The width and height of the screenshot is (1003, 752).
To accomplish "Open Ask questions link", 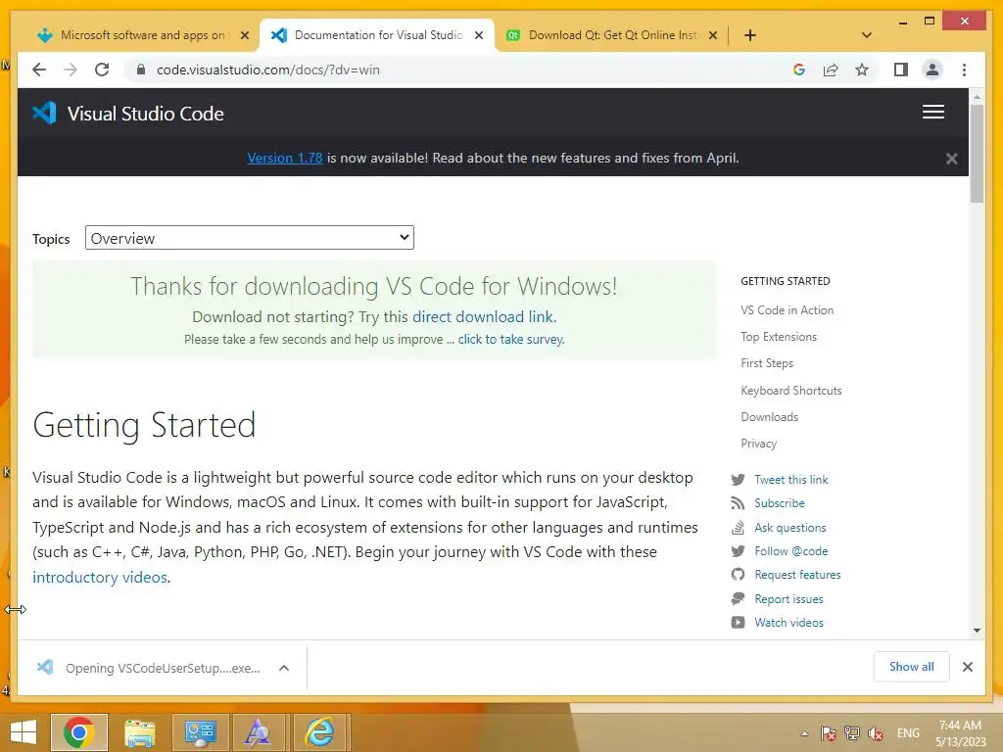I will click(790, 528).
